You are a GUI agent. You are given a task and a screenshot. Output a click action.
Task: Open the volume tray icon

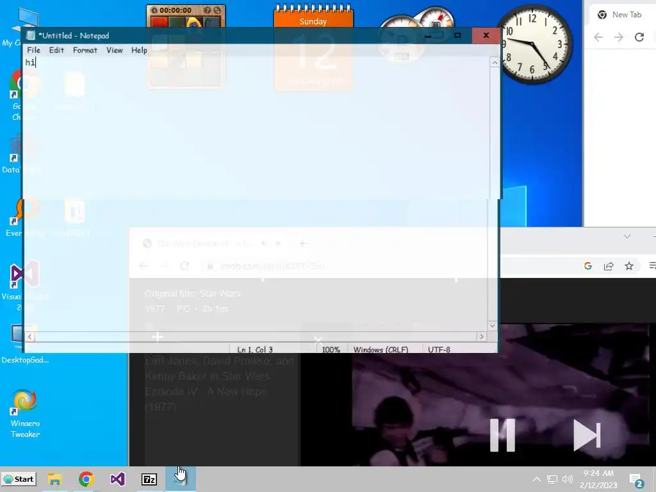[x=568, y=479]
